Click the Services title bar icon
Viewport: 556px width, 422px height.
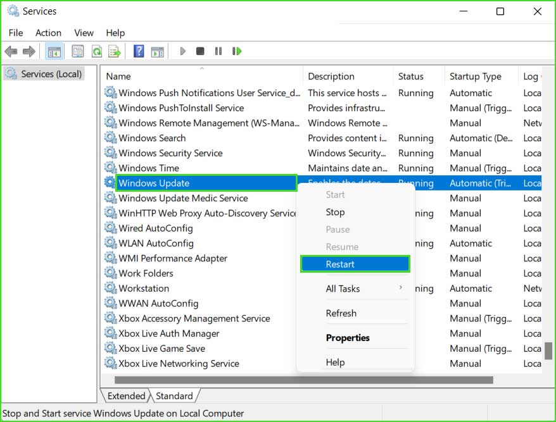tap(13, 11)
